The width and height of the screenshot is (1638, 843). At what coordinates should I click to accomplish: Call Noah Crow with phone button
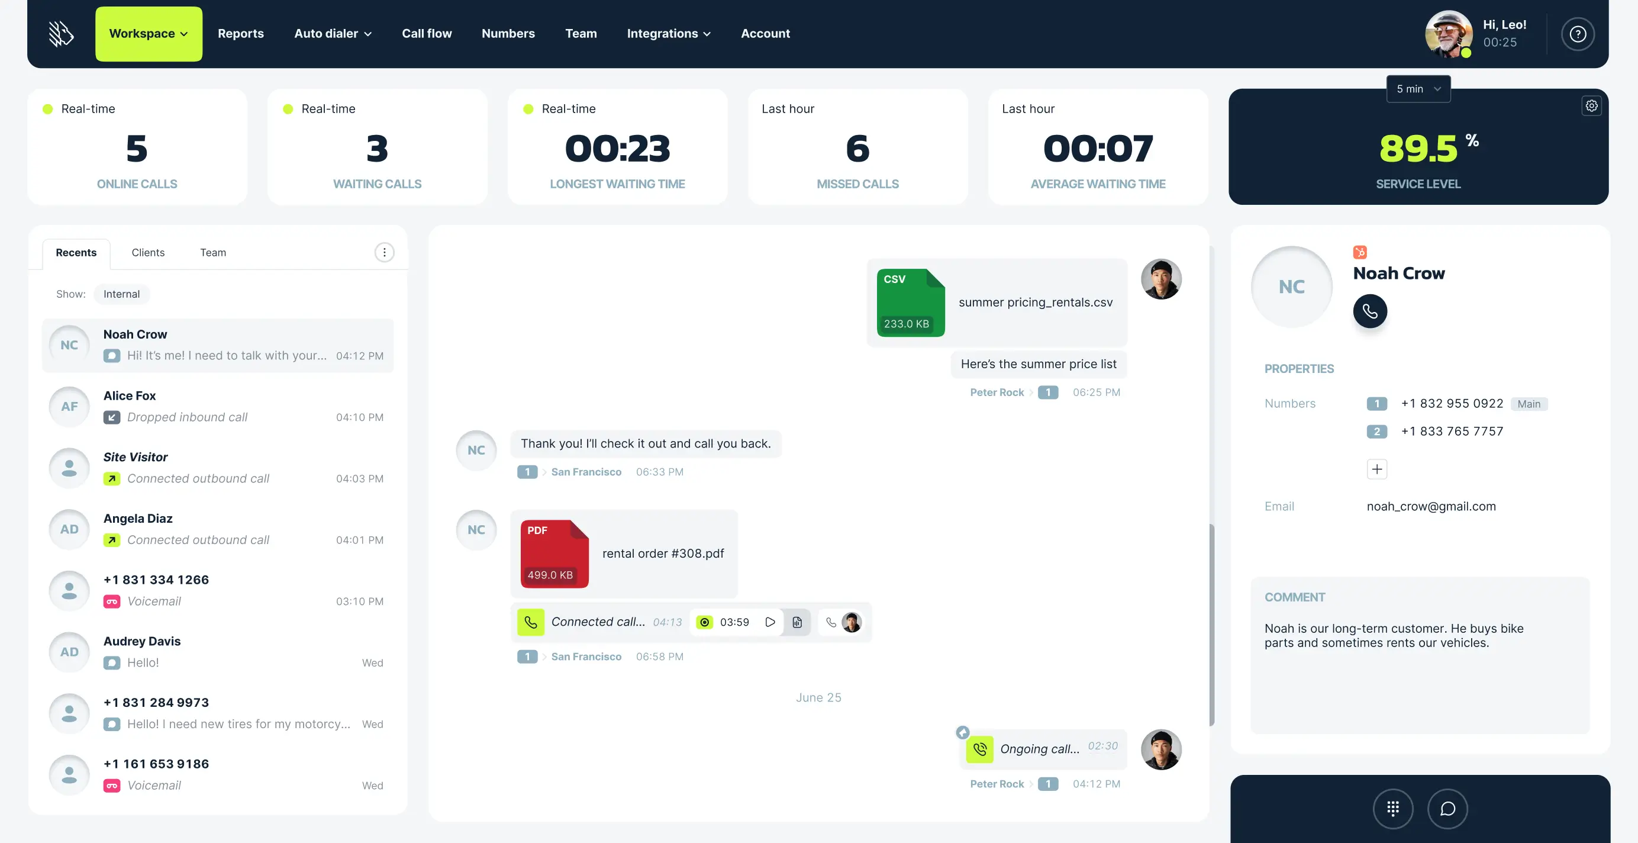(x=1370, y=311)
